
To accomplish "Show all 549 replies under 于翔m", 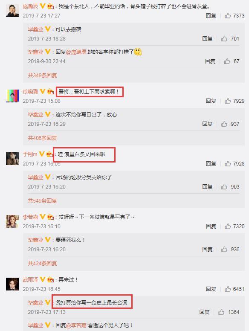I will (x=42, y=201).
